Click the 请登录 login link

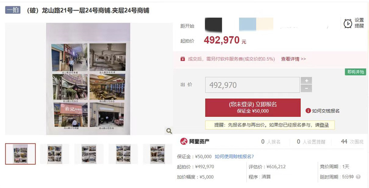pos(322,125)
